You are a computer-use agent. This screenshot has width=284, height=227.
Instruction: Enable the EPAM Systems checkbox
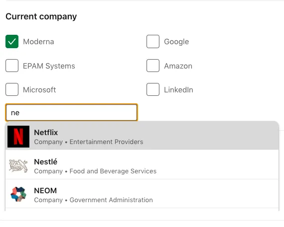[12, 66]
